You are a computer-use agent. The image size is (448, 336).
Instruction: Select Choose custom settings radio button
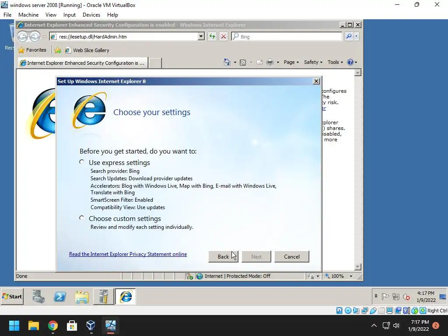coord(82,218)
